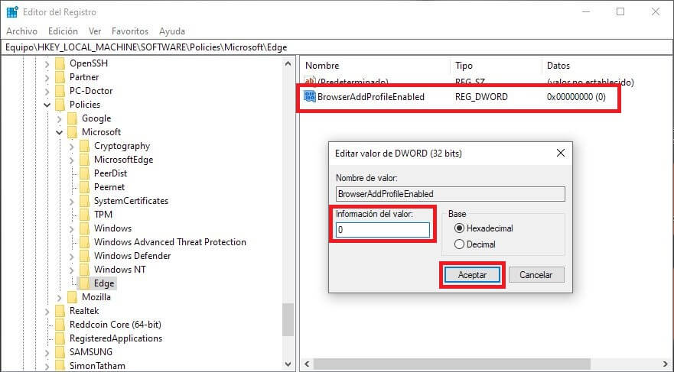Viewport: 674px width, 372px height.
Task: Close the Editar valor de DWORD dialog
Action: (561, 154)
